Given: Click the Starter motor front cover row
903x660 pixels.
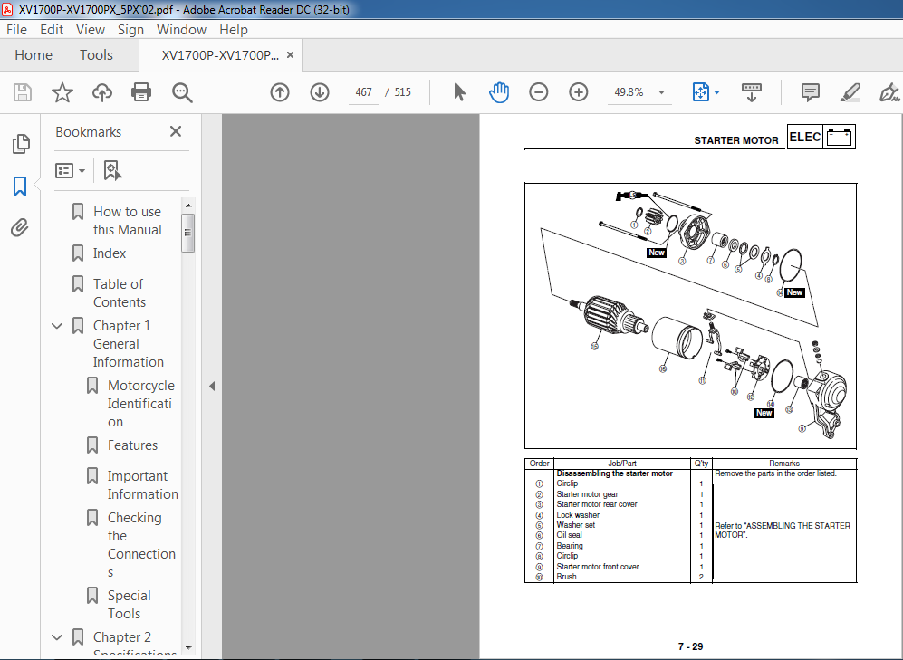Looking at the screenshot, I should point(690,567).
